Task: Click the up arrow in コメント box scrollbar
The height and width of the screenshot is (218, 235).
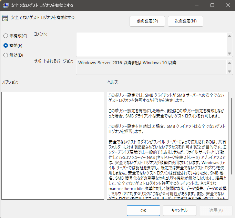Action: (229, 35)
